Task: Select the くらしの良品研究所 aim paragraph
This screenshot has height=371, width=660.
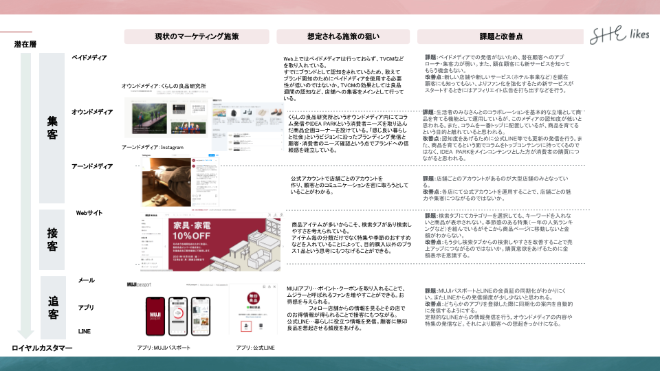Action: point(349,133)
